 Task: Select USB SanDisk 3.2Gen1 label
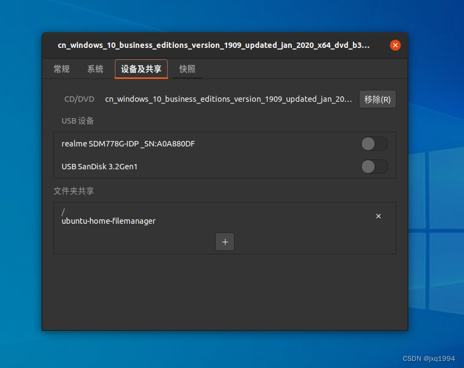point(100,167)
